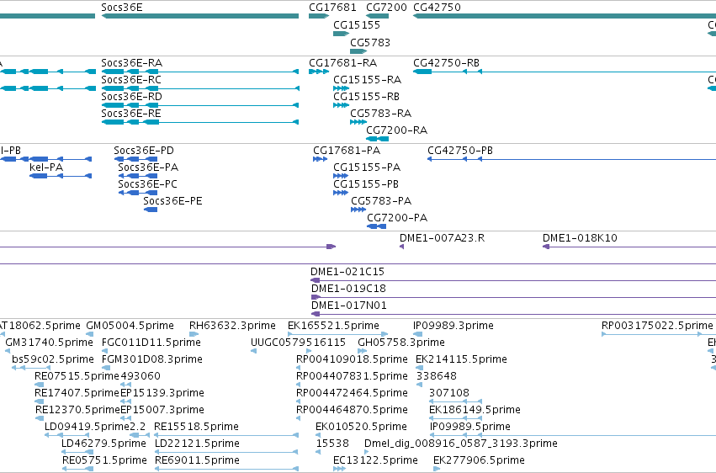Select transcript CG15155-RB
This screenshot has width=716, height=473.
coord(367,97)
